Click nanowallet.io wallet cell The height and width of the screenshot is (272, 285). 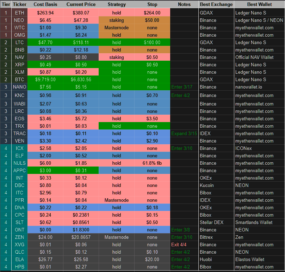259,87
